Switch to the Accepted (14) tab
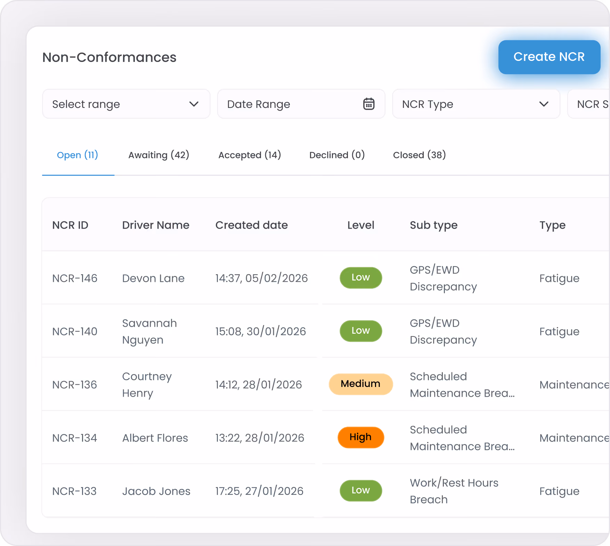 click(250, 155)
